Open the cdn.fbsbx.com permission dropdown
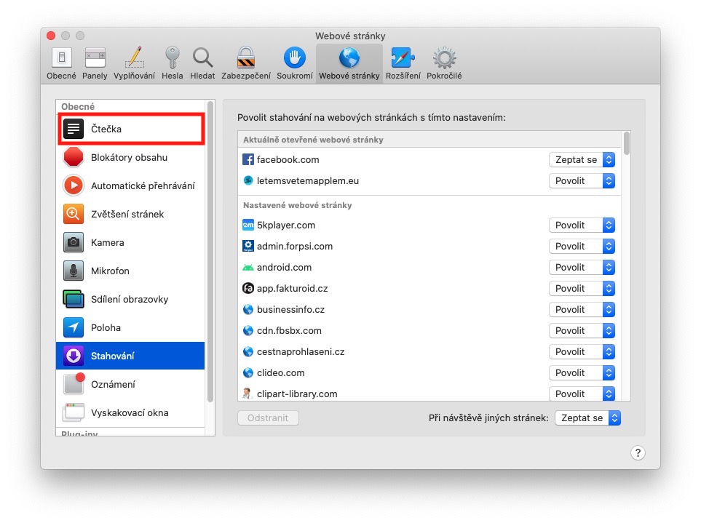This screenshot has width=701, height=523. pos(582,330)
